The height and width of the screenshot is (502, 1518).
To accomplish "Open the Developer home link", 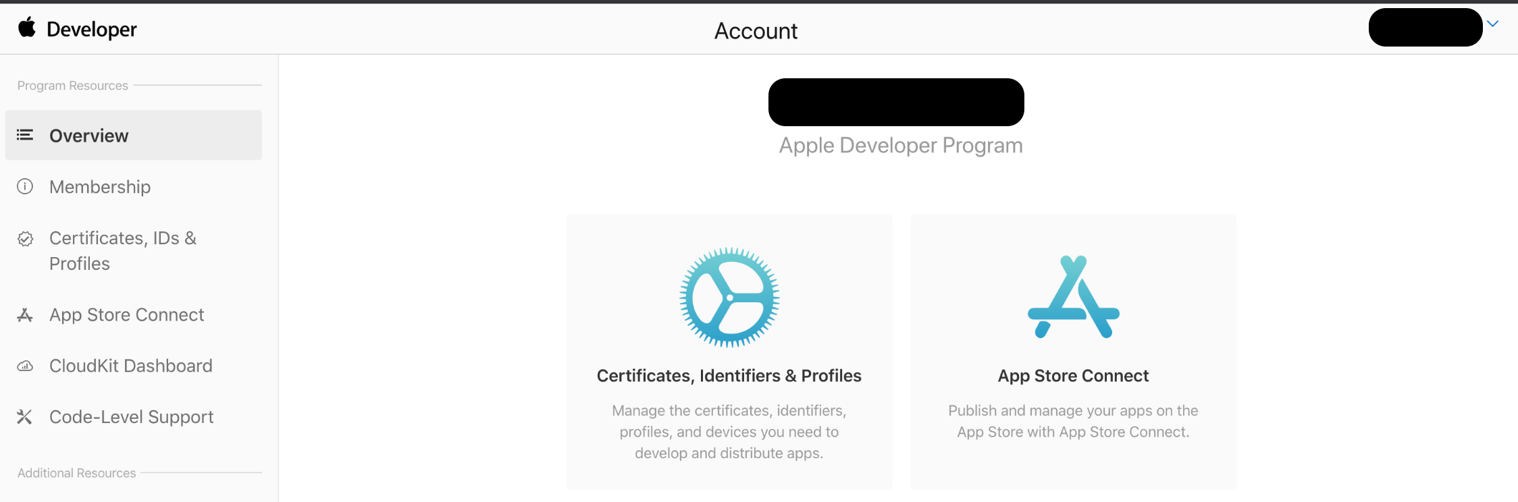I will tap(92, 29).
